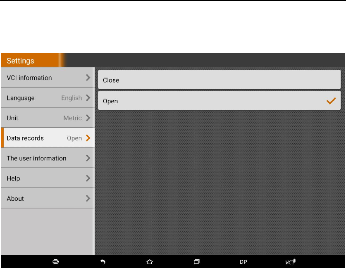Expand Help row chevron
Screen dimensions: 346x268
88,178
